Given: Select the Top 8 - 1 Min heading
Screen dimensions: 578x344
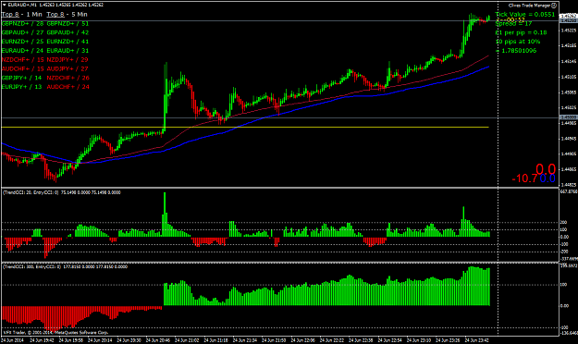Looking at the screenshot, I should coord(22,15).
